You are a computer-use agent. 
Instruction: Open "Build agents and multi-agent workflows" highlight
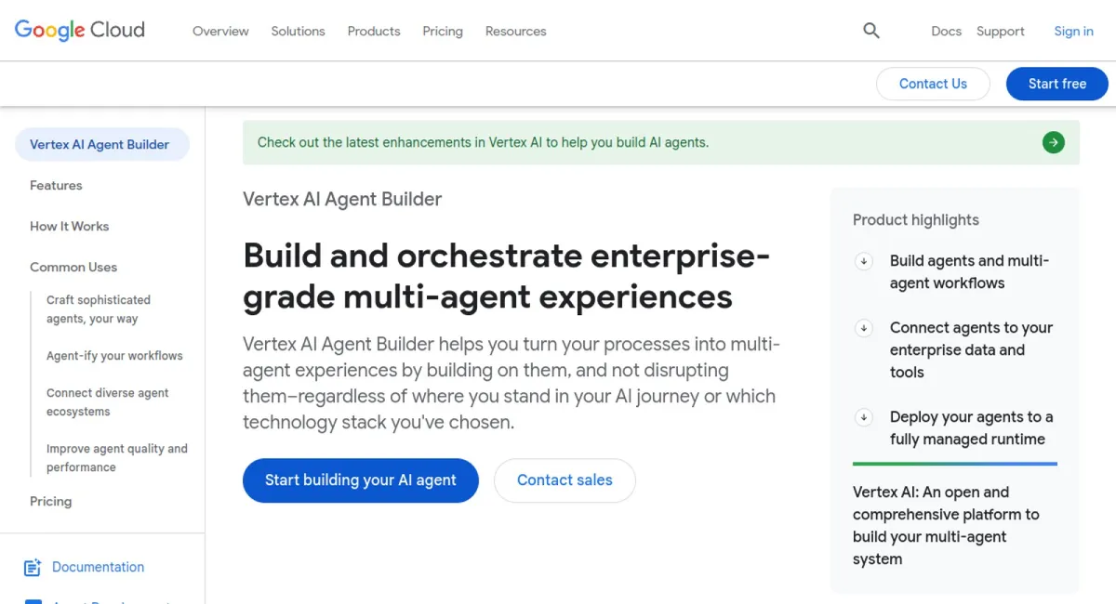(969, 272)
